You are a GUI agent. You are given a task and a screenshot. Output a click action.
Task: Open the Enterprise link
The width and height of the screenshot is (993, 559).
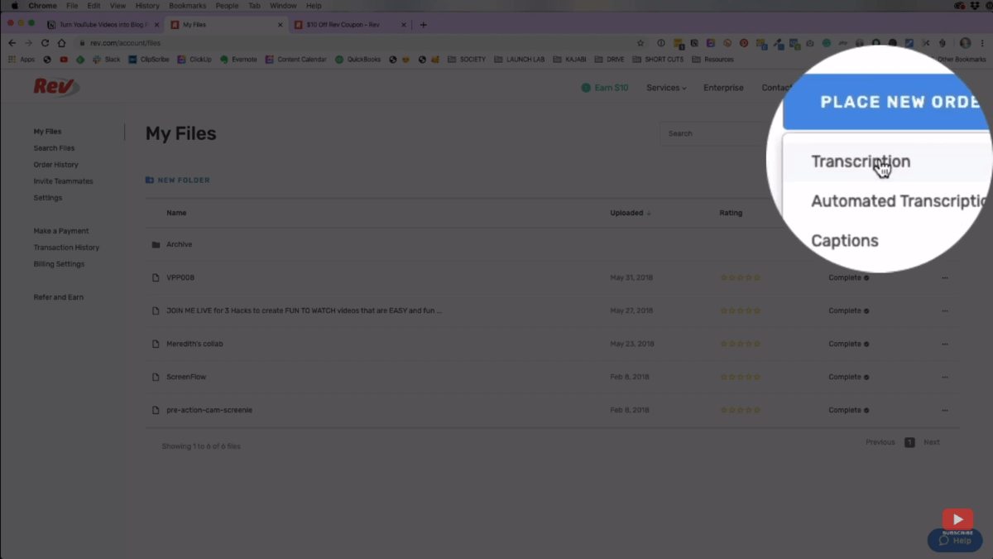point(723,88)
